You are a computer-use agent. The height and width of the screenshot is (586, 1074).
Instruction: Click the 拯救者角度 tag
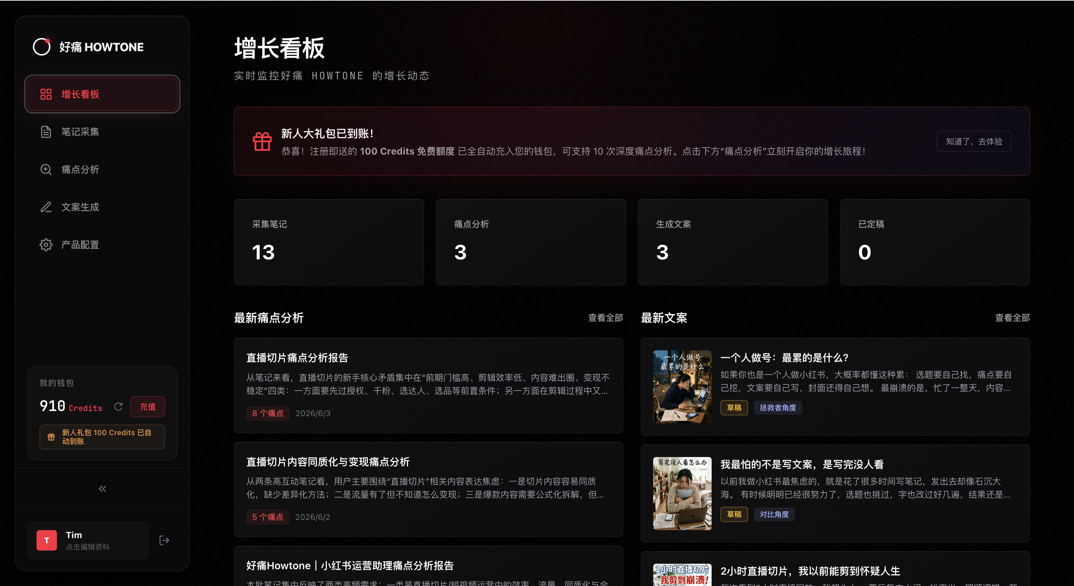(x=778, y=407)
